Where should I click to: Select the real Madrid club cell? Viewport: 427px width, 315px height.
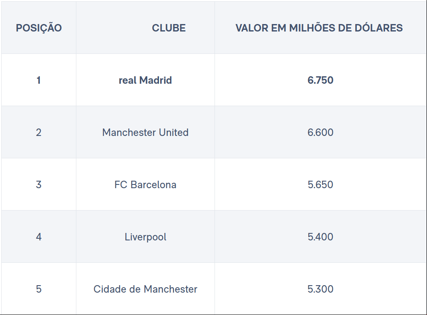[145, 80]
